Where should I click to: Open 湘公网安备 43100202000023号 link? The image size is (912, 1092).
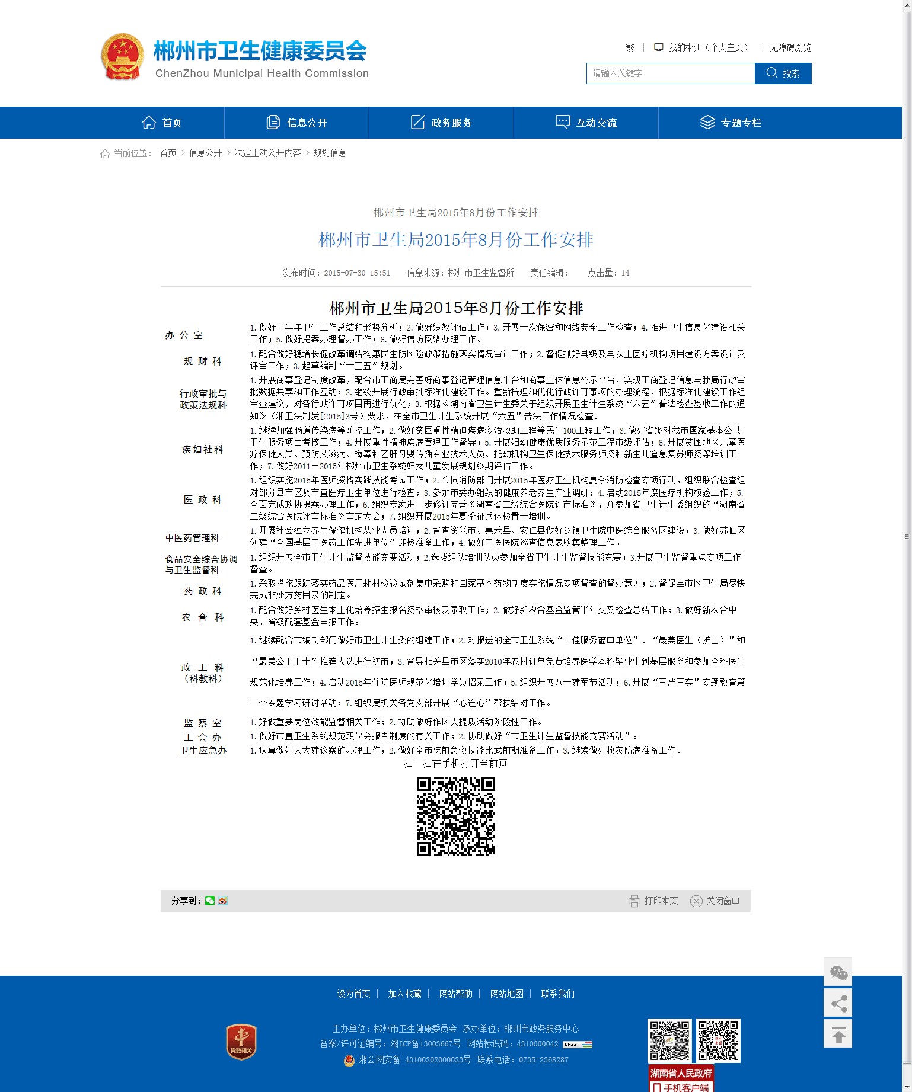(x=414, y=1060)
